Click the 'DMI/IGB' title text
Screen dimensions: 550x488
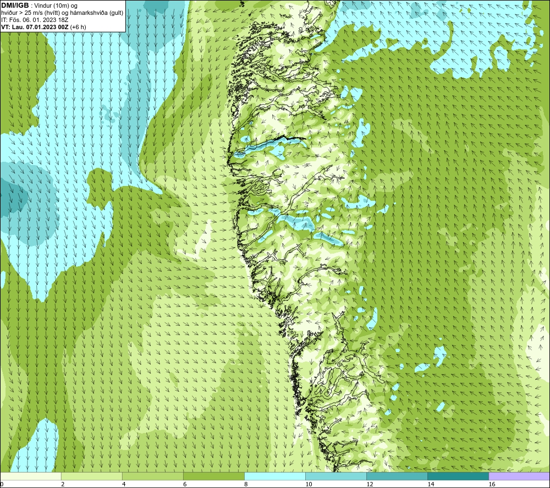point(15,6)
